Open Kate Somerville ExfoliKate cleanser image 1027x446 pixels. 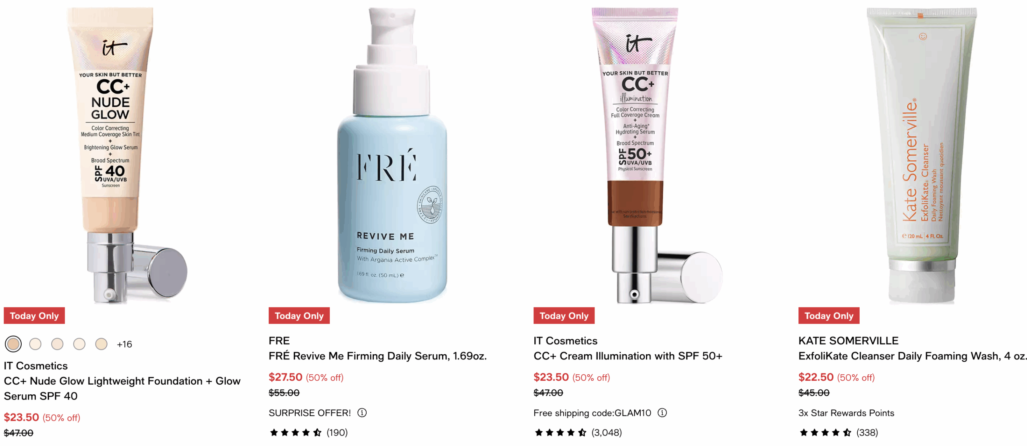pyautogui.click(x=921, y=155)
